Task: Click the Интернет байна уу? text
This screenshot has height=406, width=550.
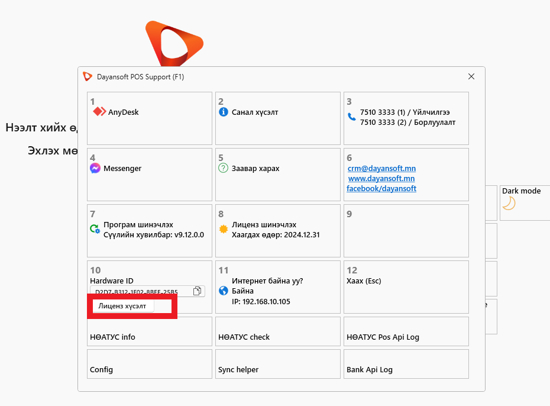Action: [267, 281]
